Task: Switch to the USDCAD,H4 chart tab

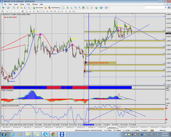Action: point(6,127)
